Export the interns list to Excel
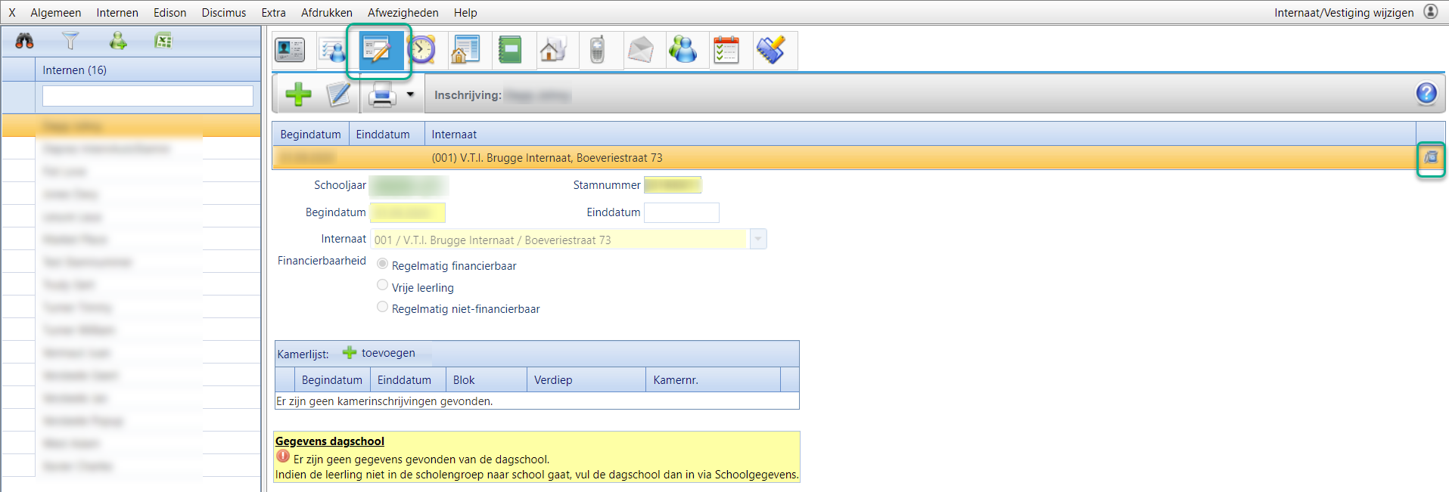 click(x=163, y=41)
